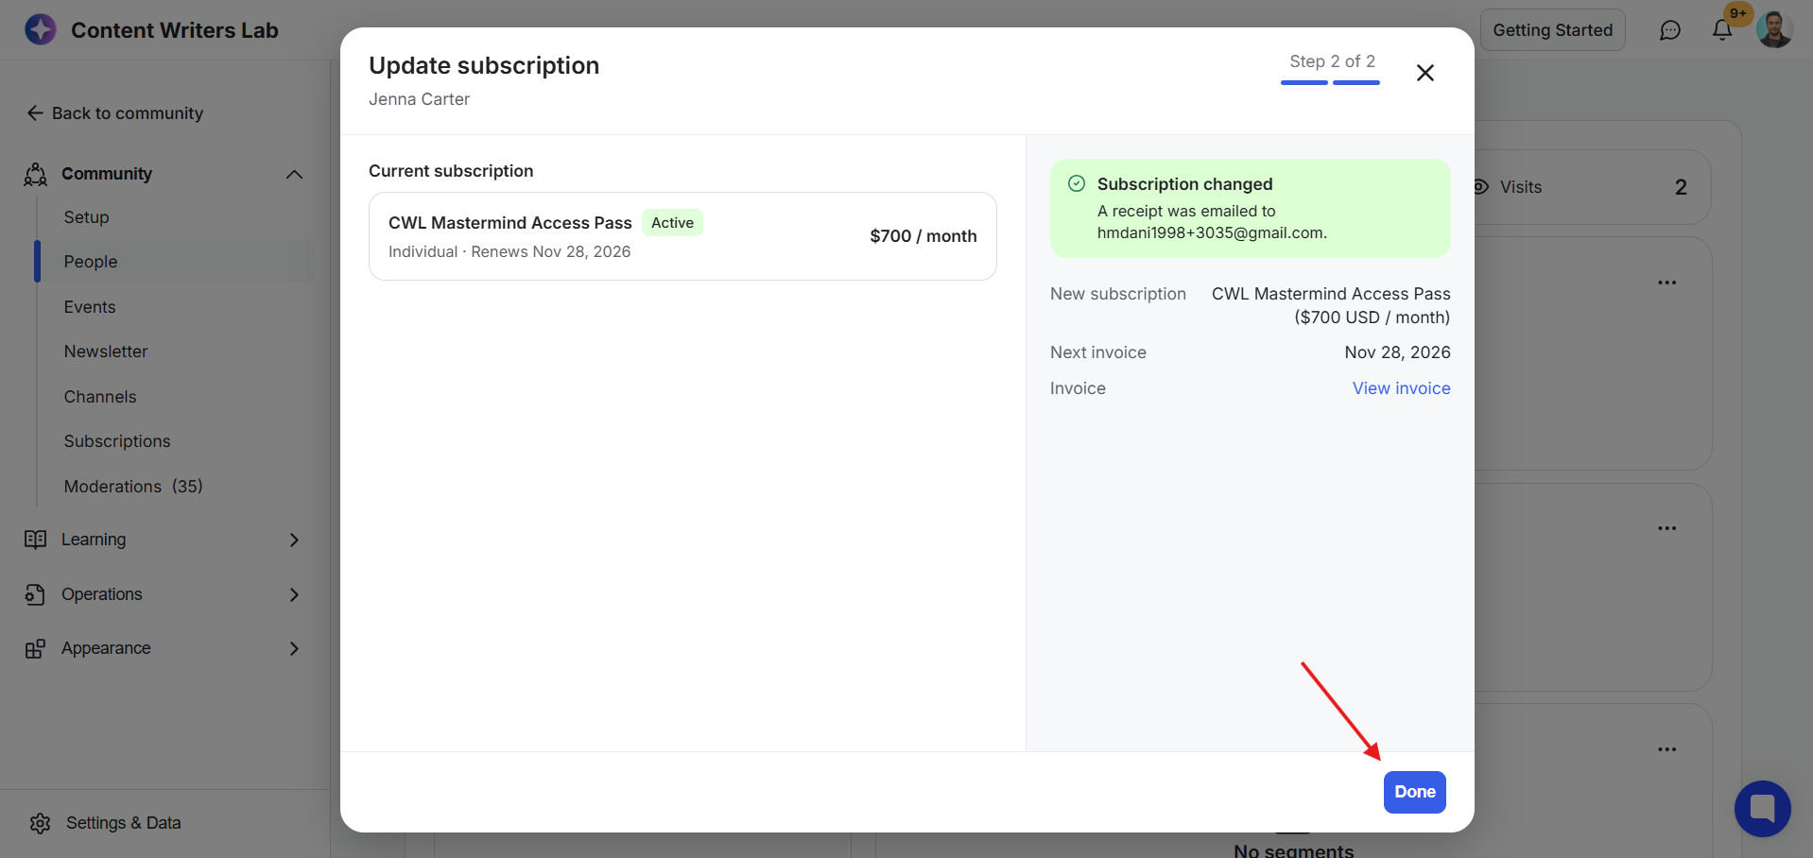Expand the Appearance section chevron
The image size is (1813, 858).
(x=294, y=648)
